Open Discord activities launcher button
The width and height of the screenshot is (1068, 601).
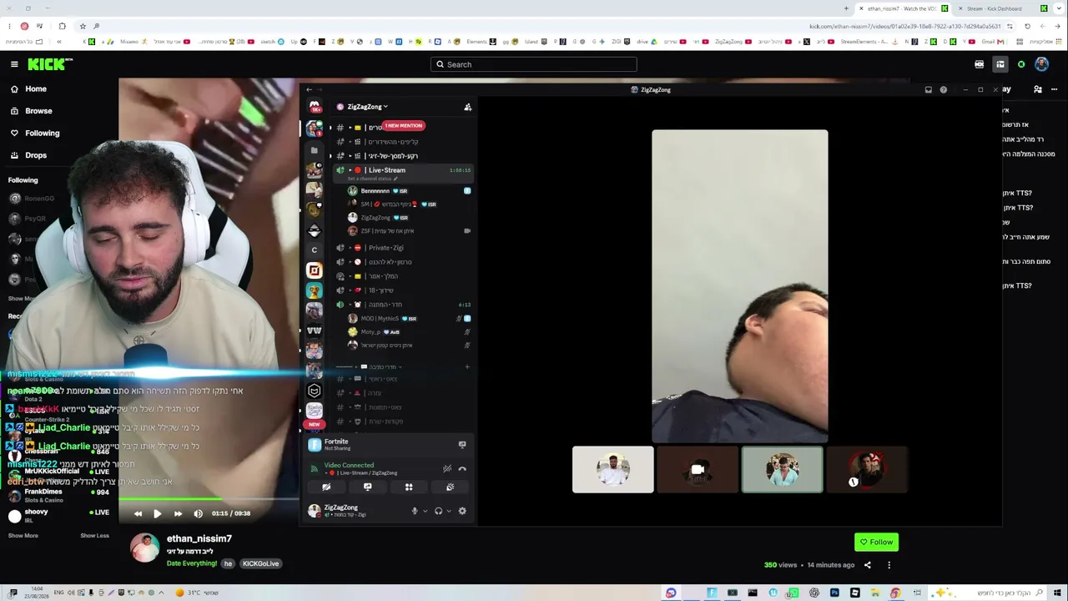[x=409, y=487]
